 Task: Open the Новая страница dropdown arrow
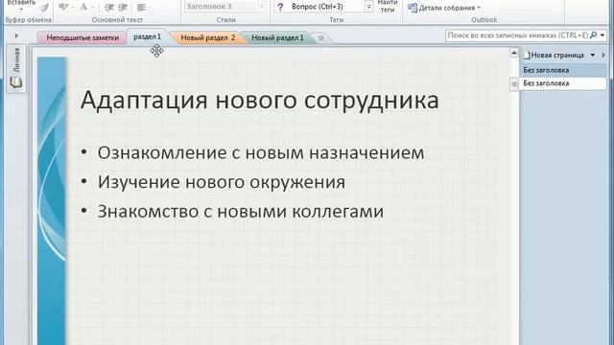coord(593,56)
